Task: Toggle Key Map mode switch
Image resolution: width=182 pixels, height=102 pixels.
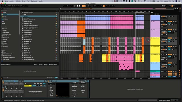Action: (x=166, y=6)
